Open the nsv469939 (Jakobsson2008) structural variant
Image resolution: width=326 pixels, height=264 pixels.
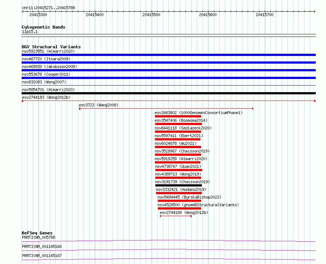pyautogui.click(x=49, y=67)
